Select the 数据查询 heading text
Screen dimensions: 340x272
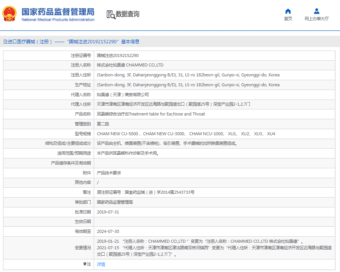[x=127, y=14]
